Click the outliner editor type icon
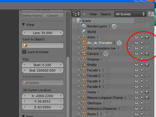This screenshot has width=156, height=117. click(x=76, y=14)
